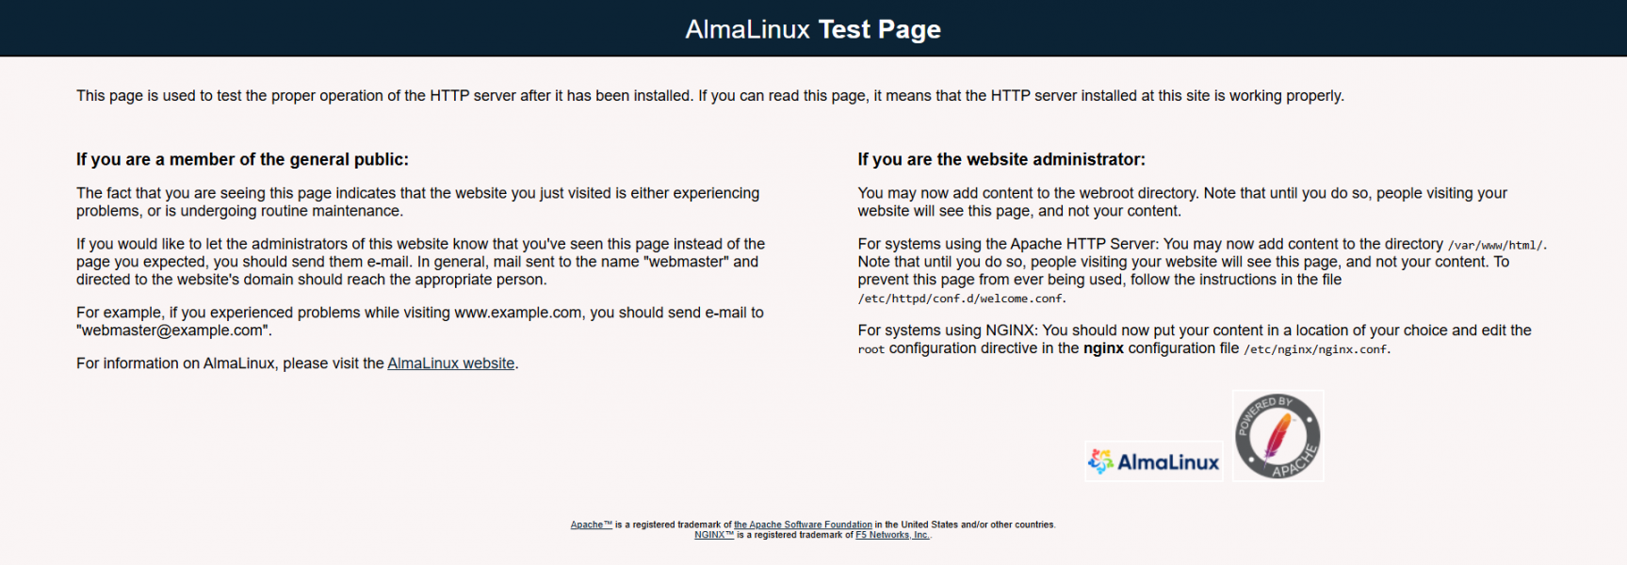
Task: Click the bold nginx word
Action: 1103,348
